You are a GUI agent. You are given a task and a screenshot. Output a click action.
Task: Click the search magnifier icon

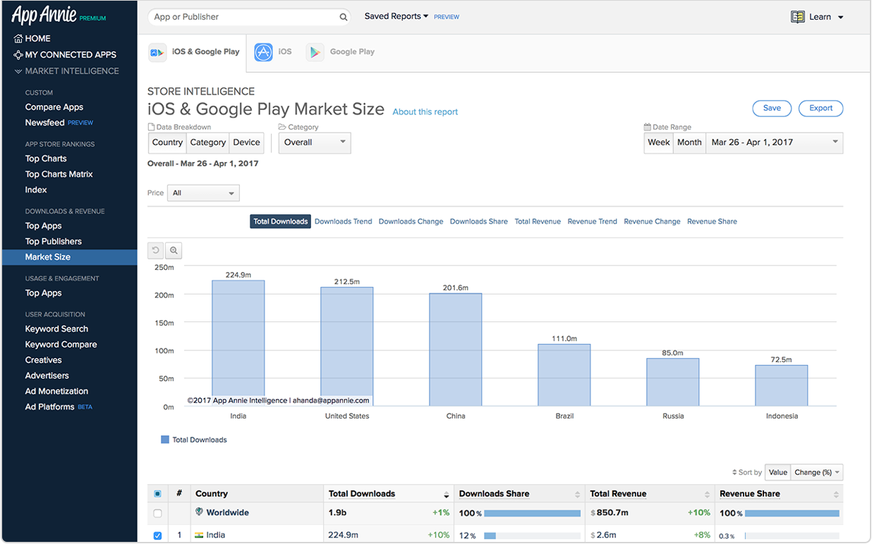(344, 17)
